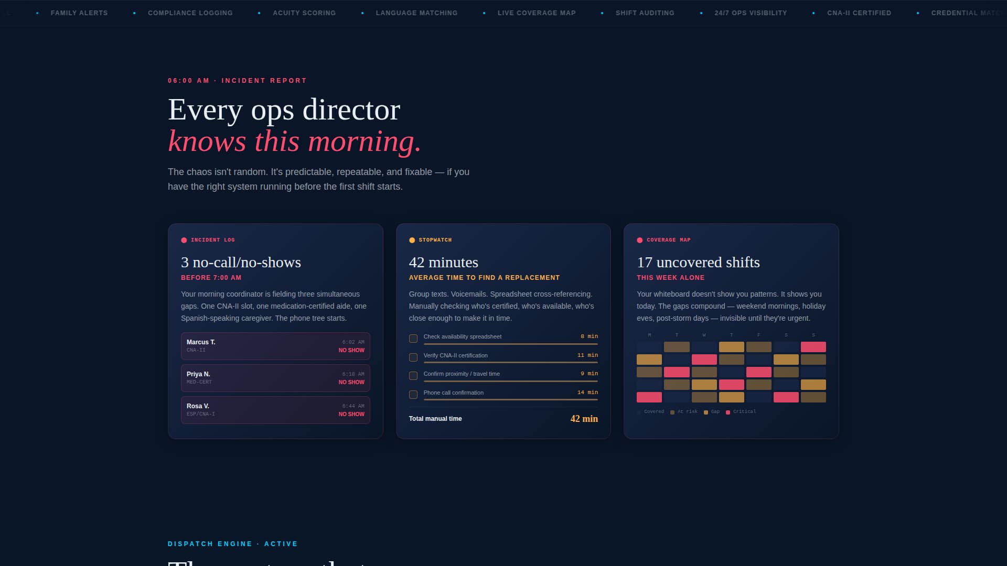Click the MED-CERT tag under Priya N.
1007x566 pixels.
tap(199, 382)
